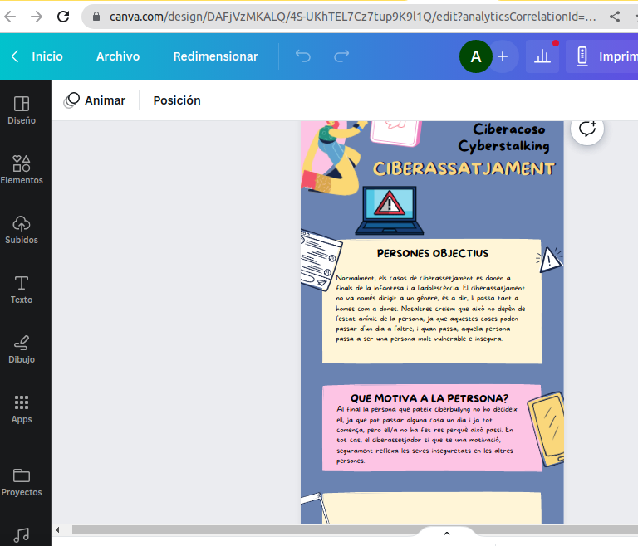Viewport: 638px width, 546px height.
Task: Click the horizontal scrollbar below canvas
Action: pyautogui.click(x=332, y=529)
